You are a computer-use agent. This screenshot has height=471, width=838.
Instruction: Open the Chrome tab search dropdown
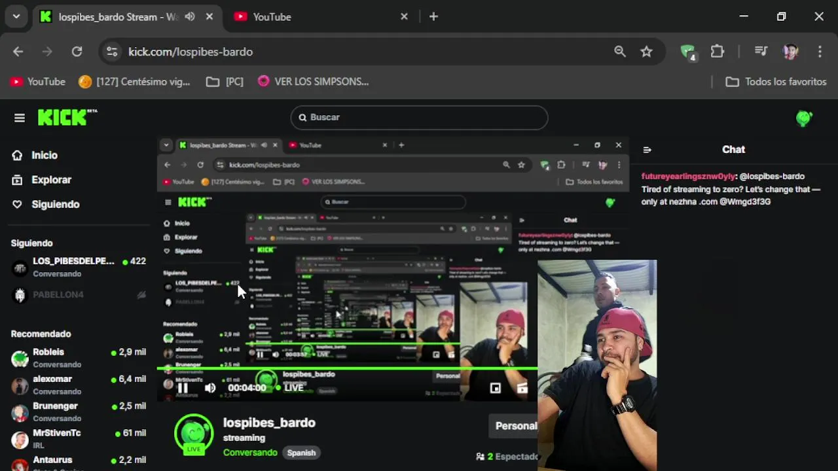coord(16,16)
